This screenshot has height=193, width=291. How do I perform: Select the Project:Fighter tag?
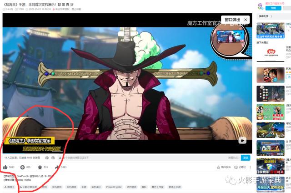point(114,187)
